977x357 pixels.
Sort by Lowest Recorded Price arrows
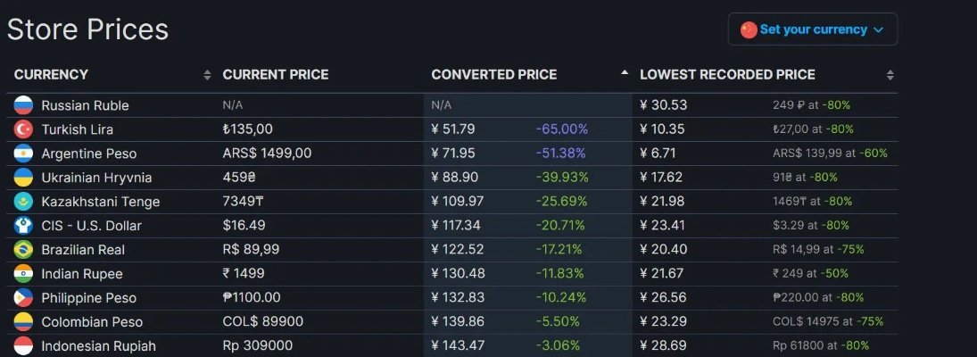coord(890,75)
